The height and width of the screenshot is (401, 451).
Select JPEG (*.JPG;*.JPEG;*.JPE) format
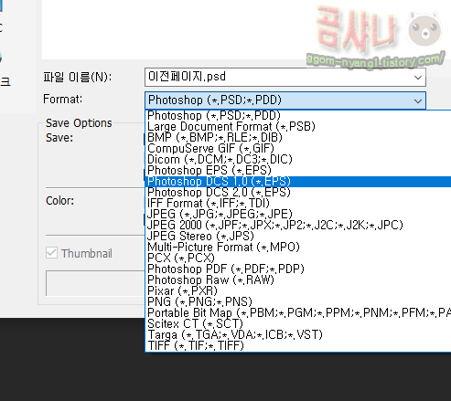[x=298, y=215]
